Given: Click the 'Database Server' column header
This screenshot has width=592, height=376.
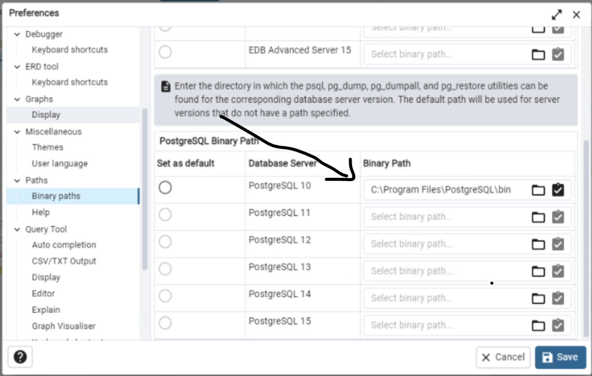Looking at the screenshot, I should 282,163.
